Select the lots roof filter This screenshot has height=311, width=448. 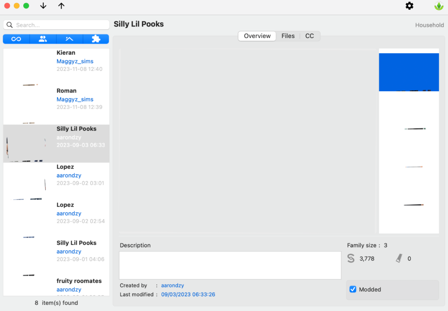click(69, 39)
